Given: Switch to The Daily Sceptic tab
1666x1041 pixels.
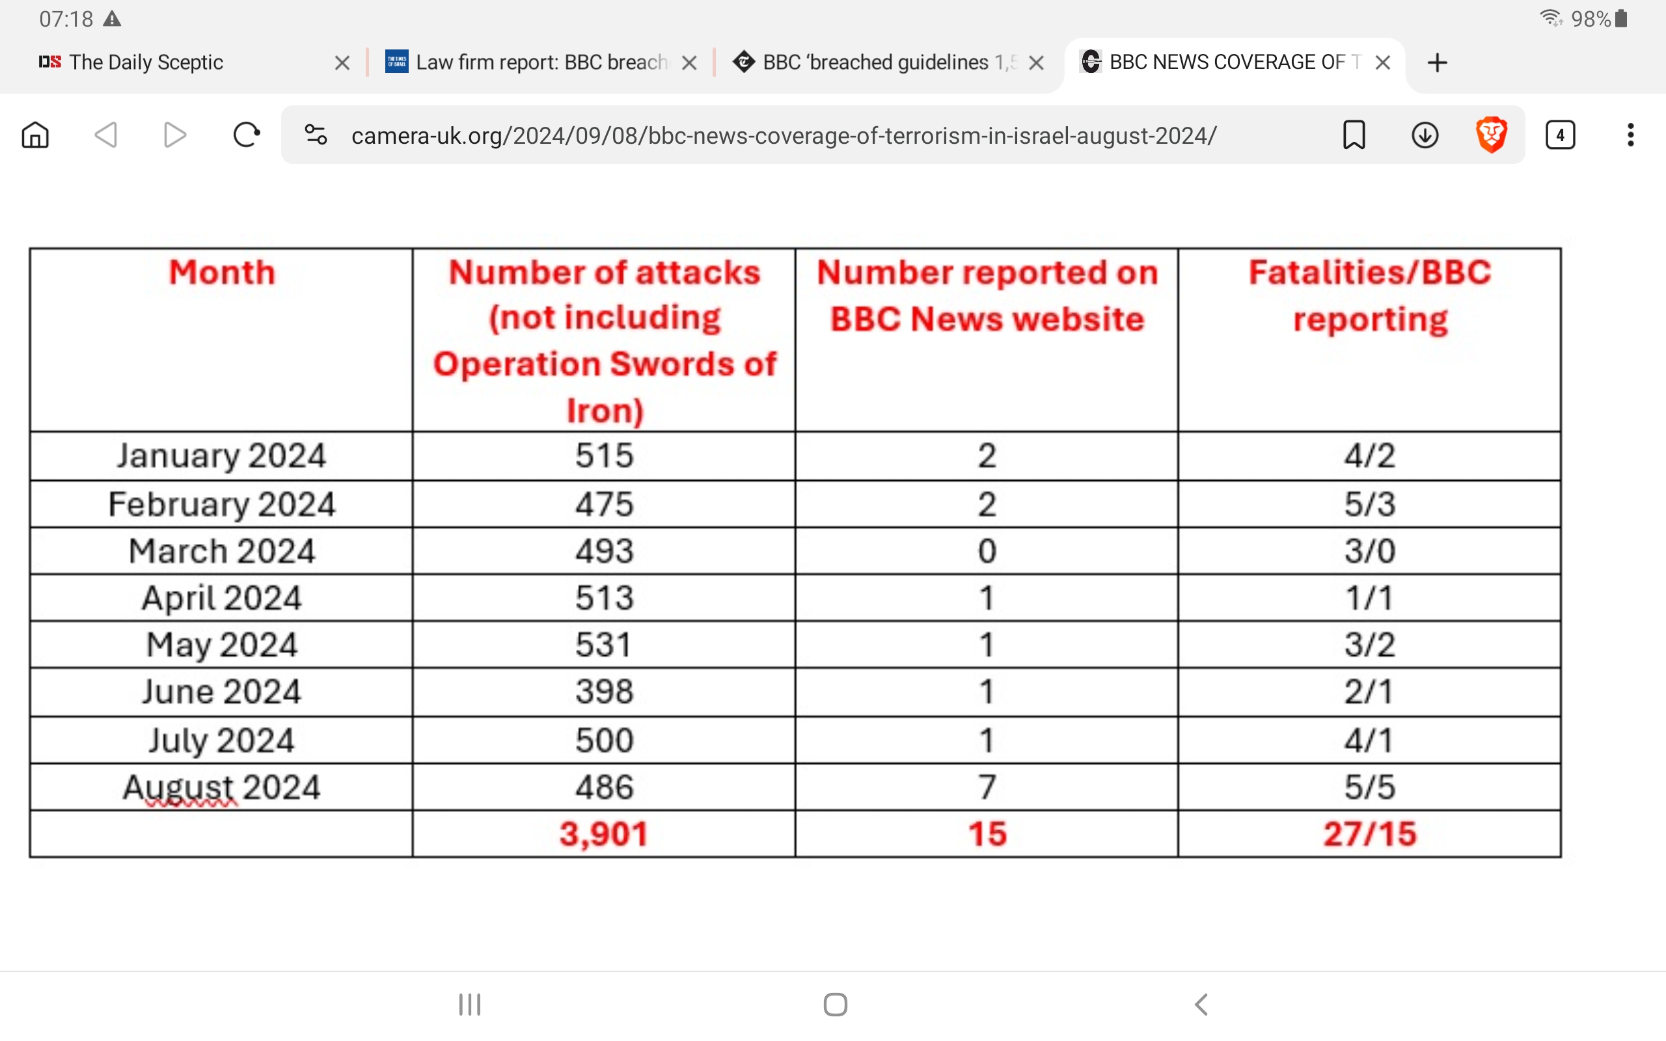Looking at the screenshot, I should [x=146, y=62].
